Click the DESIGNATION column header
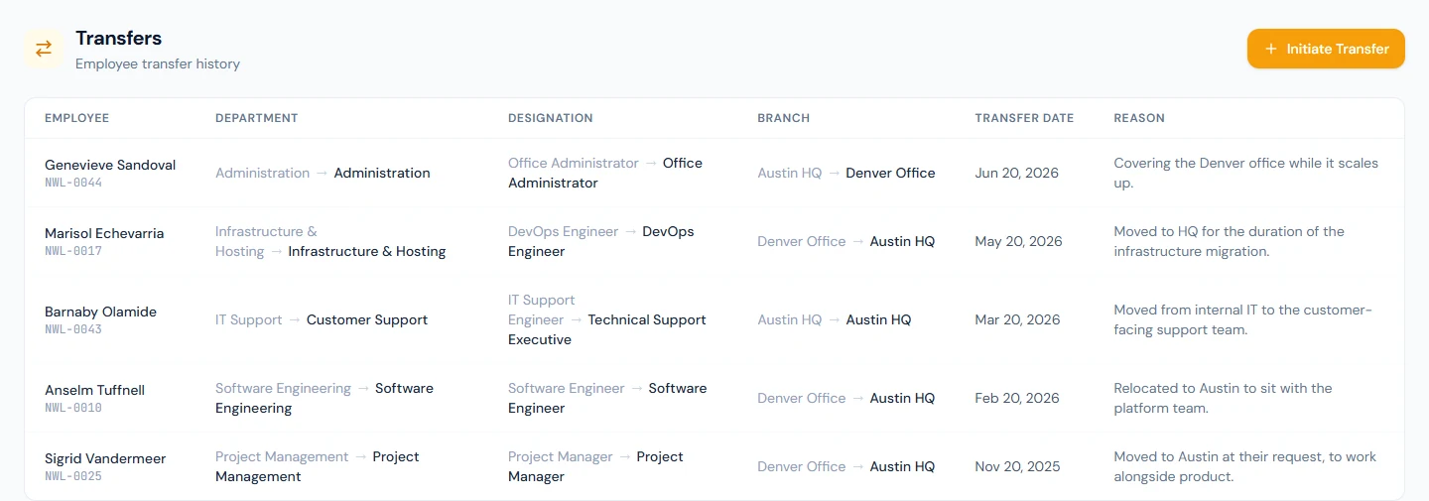 point(550,118)
